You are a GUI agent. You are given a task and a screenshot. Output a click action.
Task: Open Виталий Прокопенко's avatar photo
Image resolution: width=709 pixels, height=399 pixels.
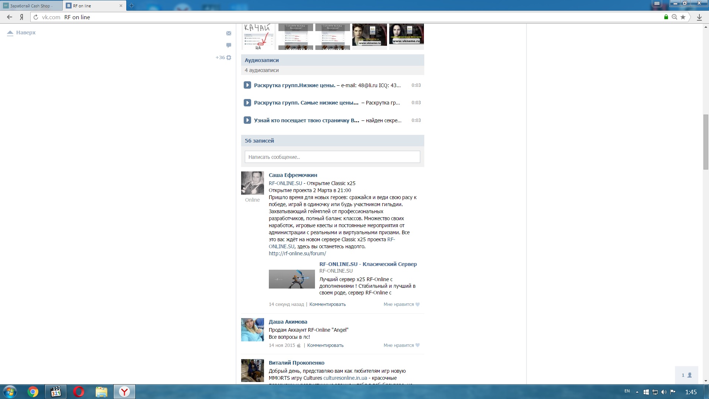253,371
